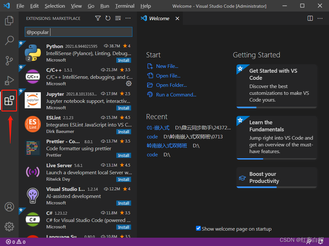Screen dimensions: 329x246
Task: Open recent folder 01-嵌入式
Action: click(158, 127)
